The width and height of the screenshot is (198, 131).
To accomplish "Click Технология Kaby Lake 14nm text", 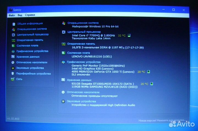I will (91, 39).
